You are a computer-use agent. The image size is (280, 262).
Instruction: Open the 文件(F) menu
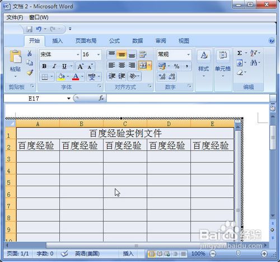(x=15, y=17)
